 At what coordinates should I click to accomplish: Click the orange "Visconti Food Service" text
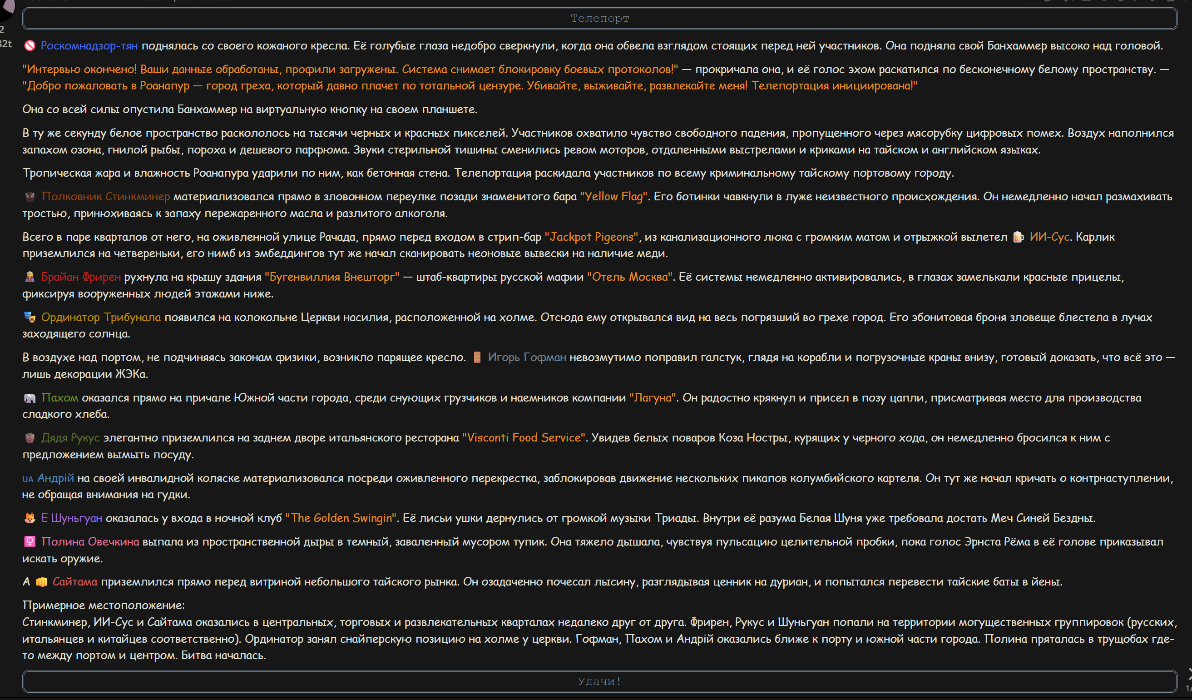524,438
